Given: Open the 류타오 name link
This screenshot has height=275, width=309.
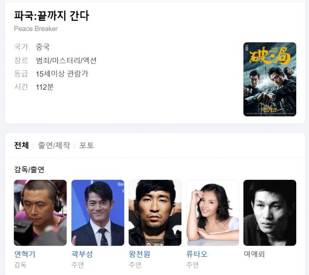Looking at the screenshot, I should 197,254.
